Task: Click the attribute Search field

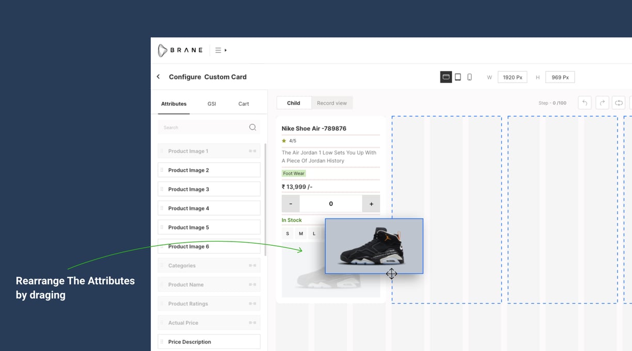Action: pos(209,127)
